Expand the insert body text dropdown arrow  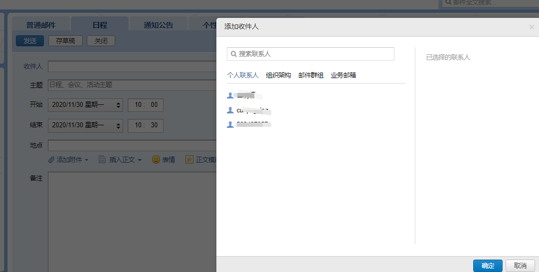click(x=140, y=160)
